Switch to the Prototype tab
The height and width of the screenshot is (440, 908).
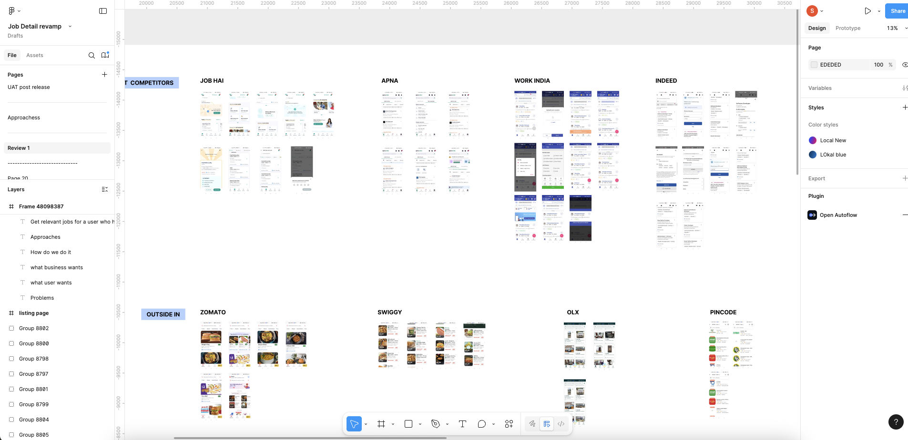coord(848,28)
